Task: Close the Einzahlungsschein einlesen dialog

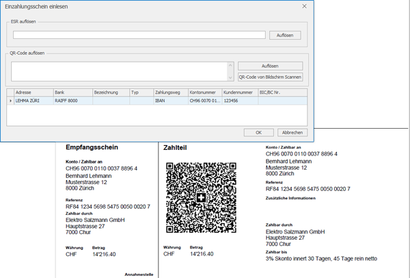Action: [304, 6]
